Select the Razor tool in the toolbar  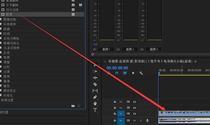point(95,84)
